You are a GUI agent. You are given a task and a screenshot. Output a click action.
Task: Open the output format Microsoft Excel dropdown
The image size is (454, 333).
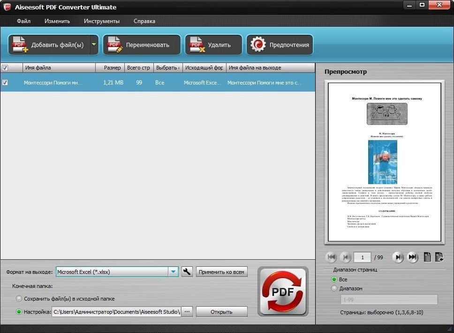coord(173,272)
